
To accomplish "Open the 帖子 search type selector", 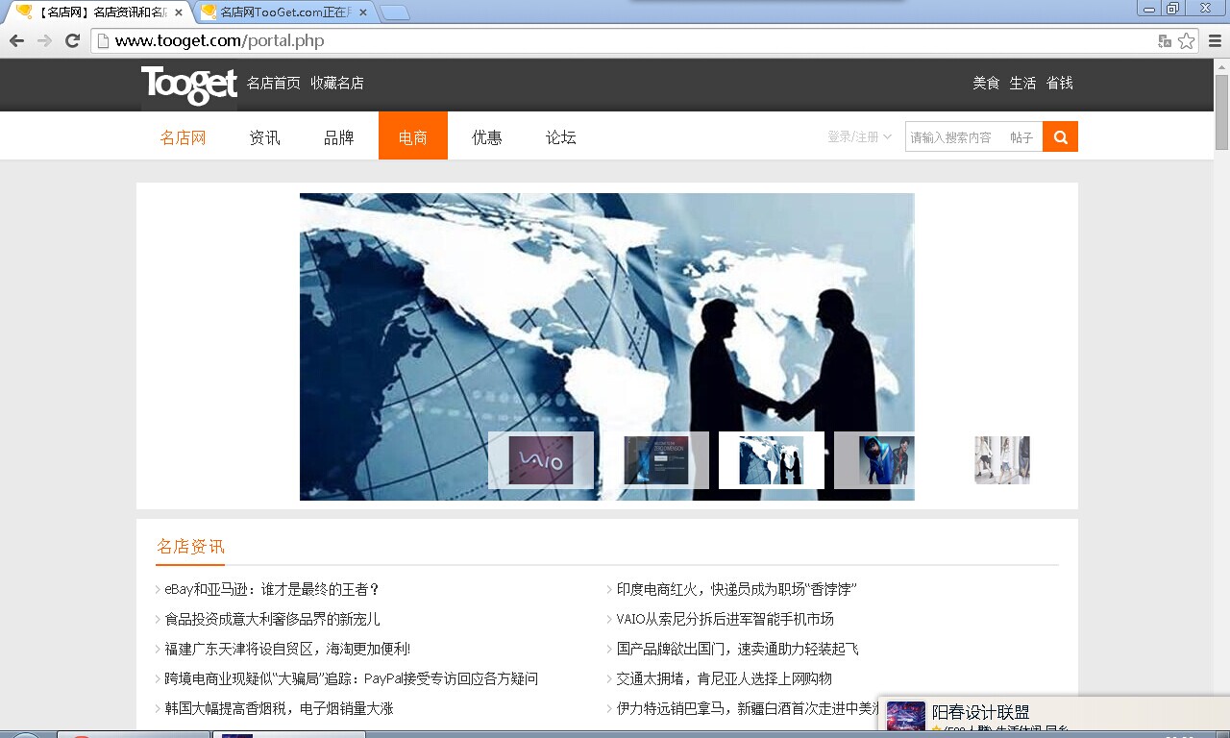I will tap(1021, 137).
